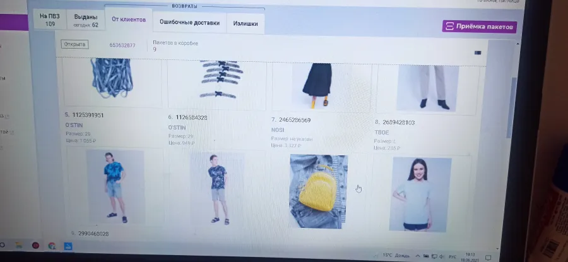Click the ТВОЕ brand label

(x=381, y=133)
